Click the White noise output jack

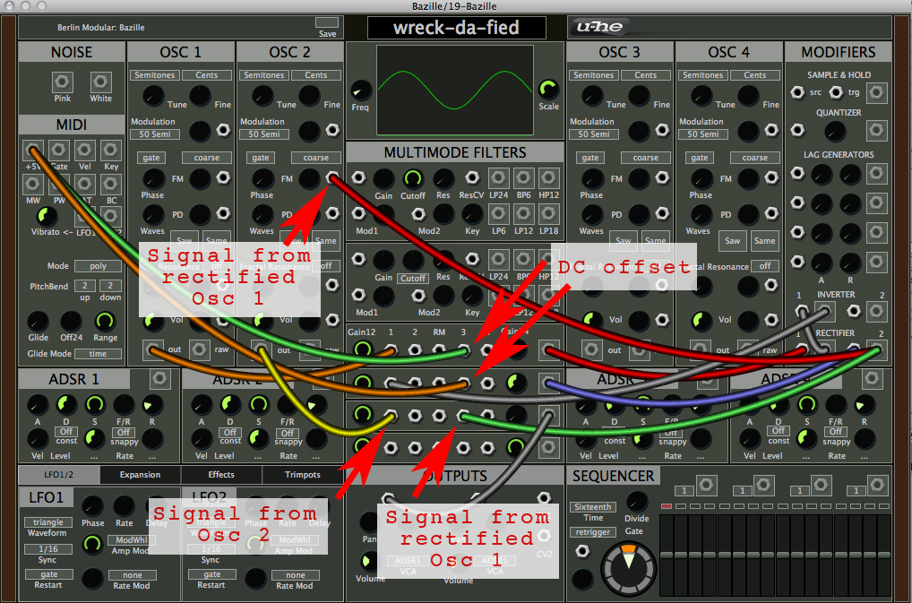(100, 82)
